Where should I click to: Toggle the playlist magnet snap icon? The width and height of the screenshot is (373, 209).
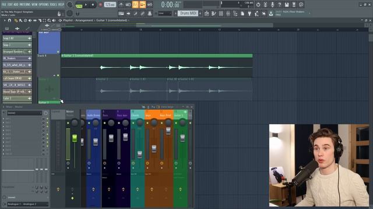(9, 21)
